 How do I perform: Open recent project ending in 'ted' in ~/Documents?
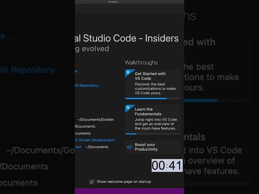[x=78, y=147]
